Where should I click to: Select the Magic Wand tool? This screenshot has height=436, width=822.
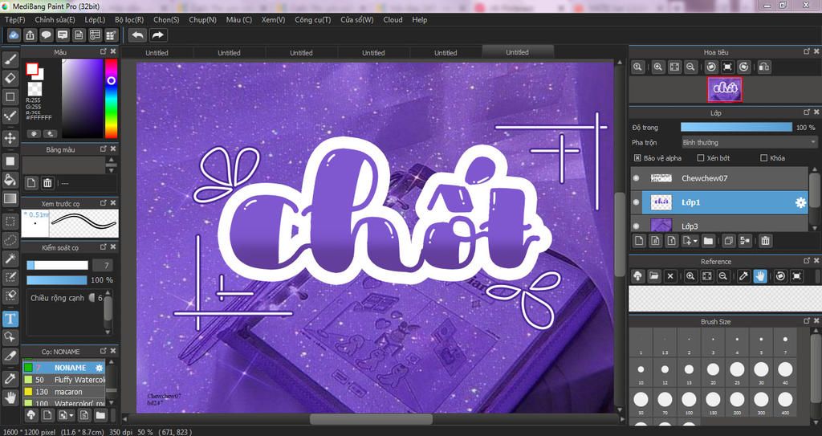tap(10, 258)
